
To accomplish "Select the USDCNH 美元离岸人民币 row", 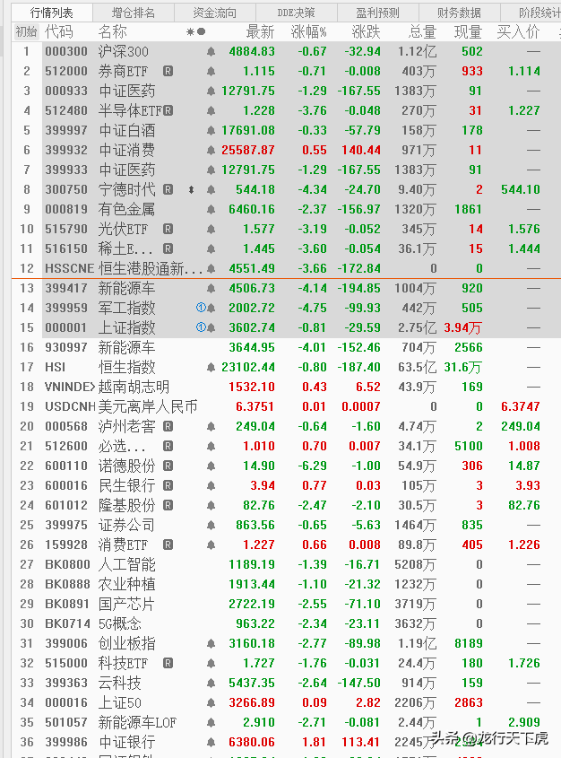I will pyautogui.click(x=286, y=406).
